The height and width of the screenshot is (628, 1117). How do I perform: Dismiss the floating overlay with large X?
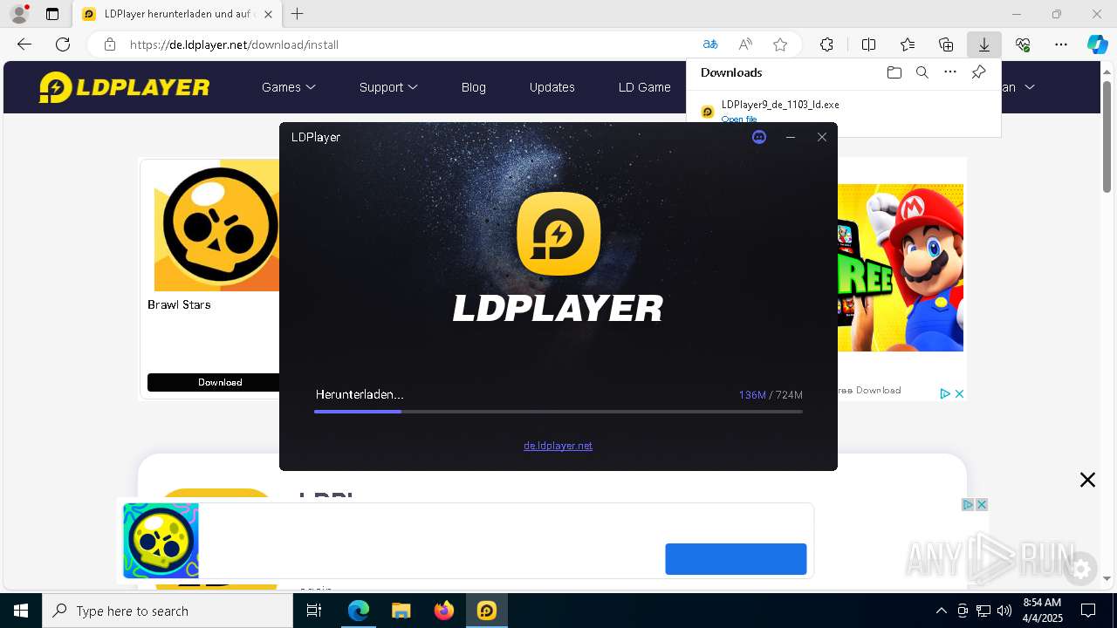point(1087,480)
